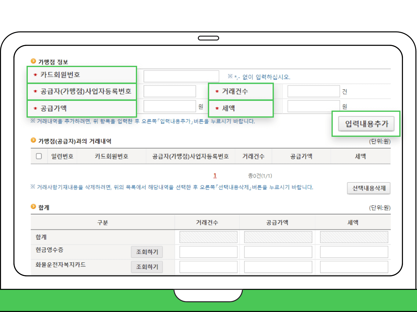Click the orange icon next to 가맹점(공급자)과의 거래내역
417x312 pixels.
click(x=33, y=140)
